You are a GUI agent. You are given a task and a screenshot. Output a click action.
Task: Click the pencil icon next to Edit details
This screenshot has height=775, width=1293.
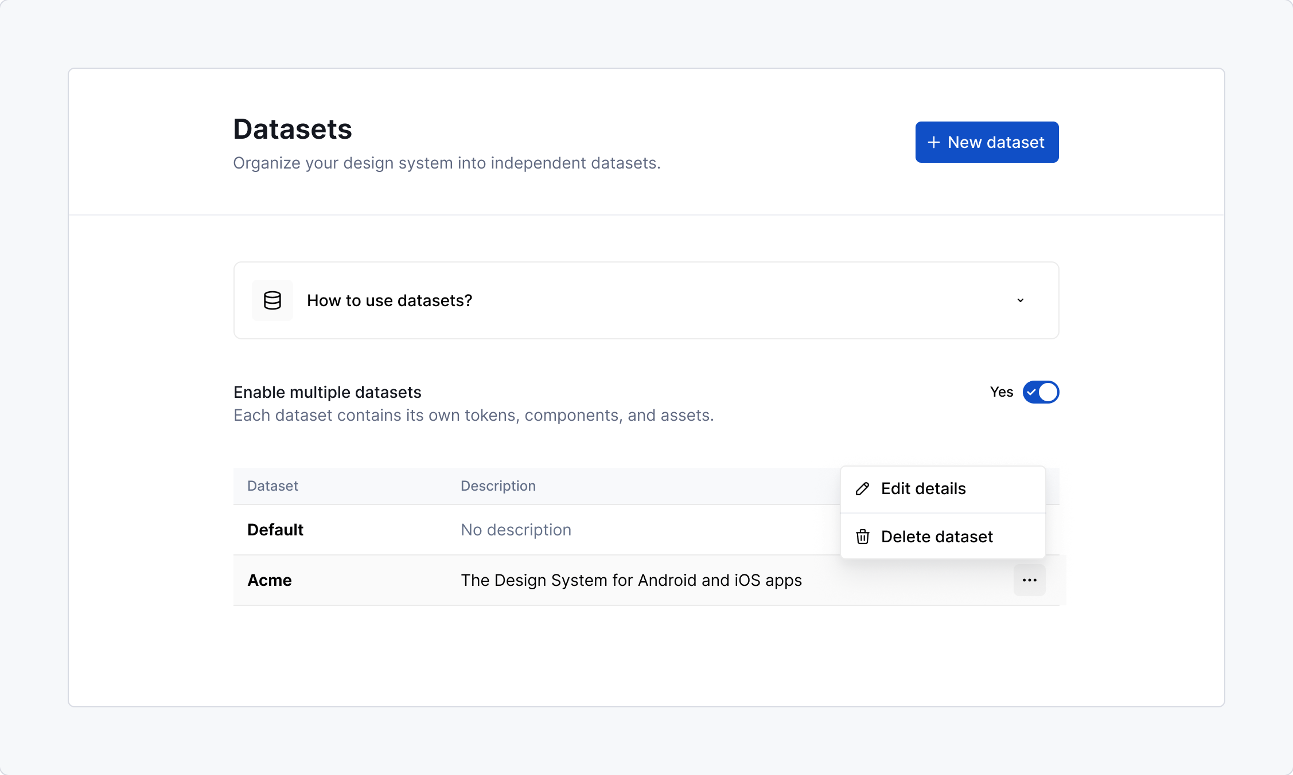point(862,488)
